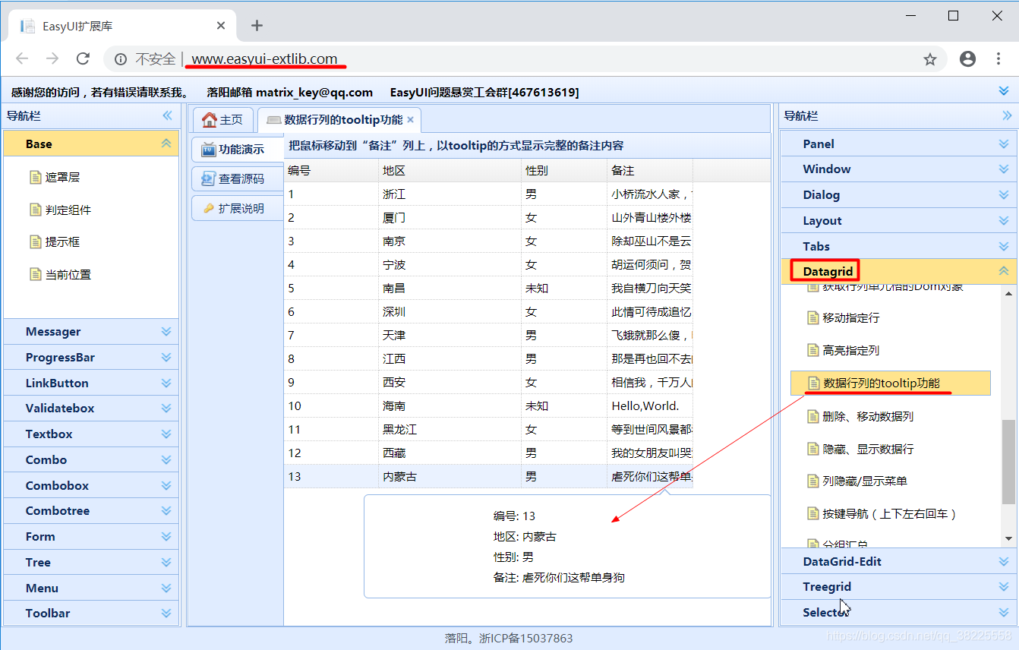
Task: Click the document icon beside 高亮指定列
Action: 812,350
